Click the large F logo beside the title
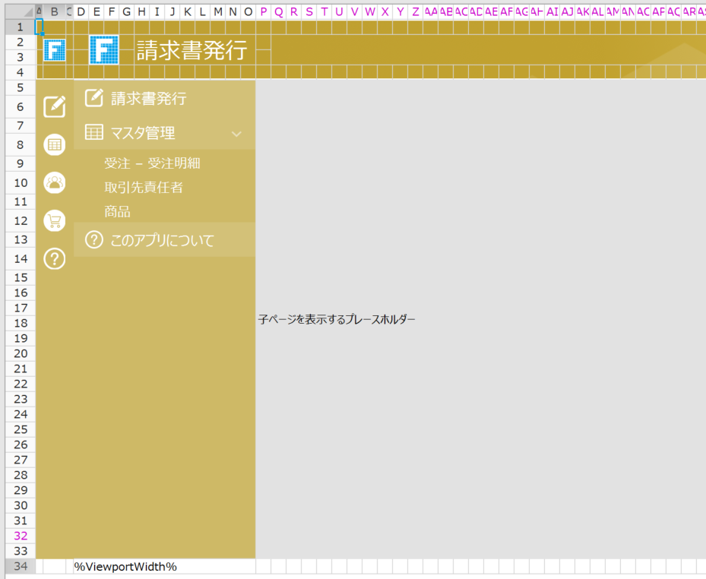 pos(104,50)
